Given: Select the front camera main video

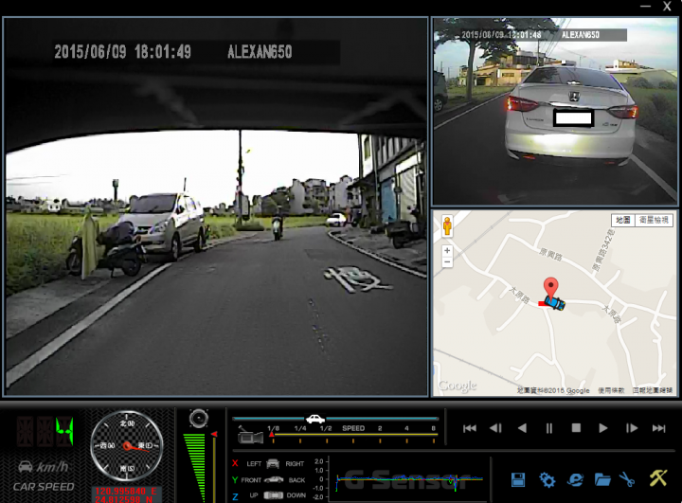Looking at the screenshot, I should (x=216, y=207).
